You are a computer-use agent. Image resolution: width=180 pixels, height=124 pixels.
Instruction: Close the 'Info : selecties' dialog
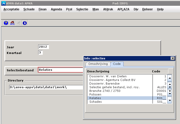172,58
